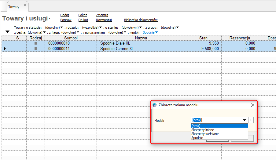This screenshot has height=160, width=276.
Task: Close the Towary tab
Action: (x=25, y=5)
